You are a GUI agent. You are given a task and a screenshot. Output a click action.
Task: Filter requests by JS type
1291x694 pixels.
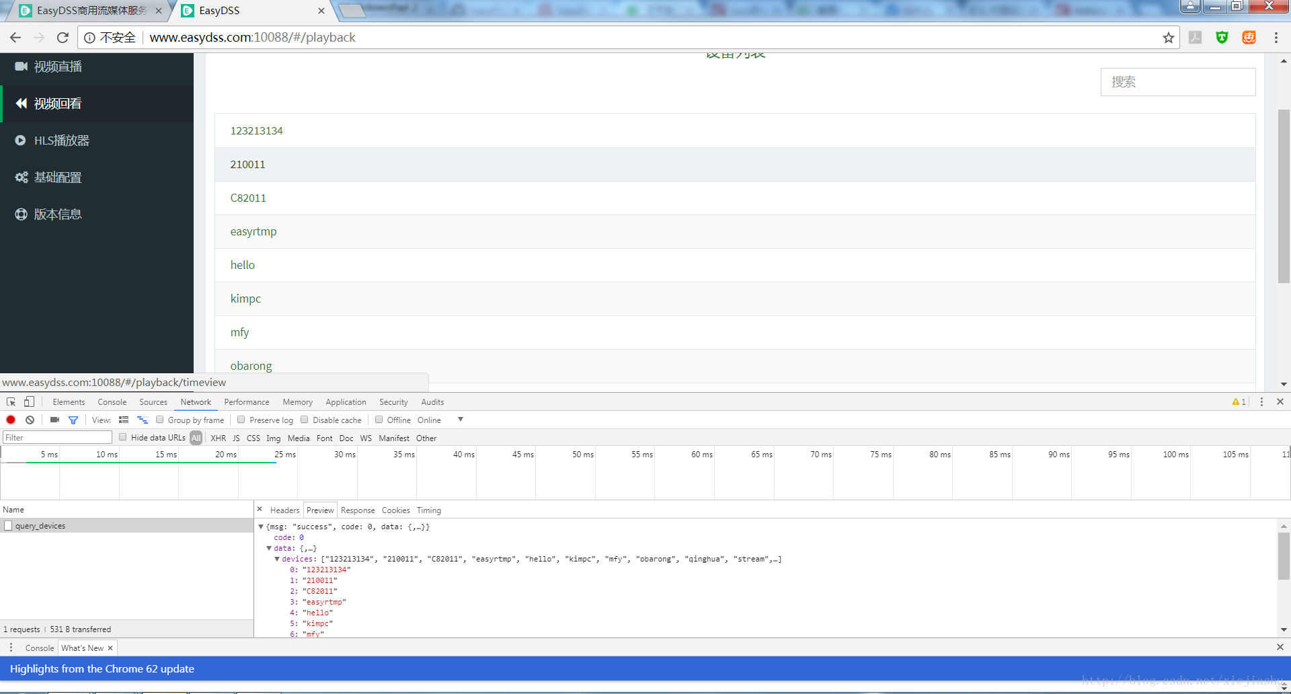click(236, 438)
